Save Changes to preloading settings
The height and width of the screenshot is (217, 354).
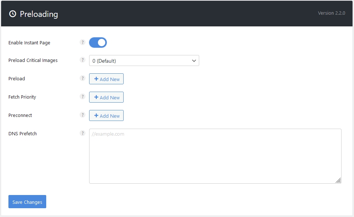click(x=27, y=202)
